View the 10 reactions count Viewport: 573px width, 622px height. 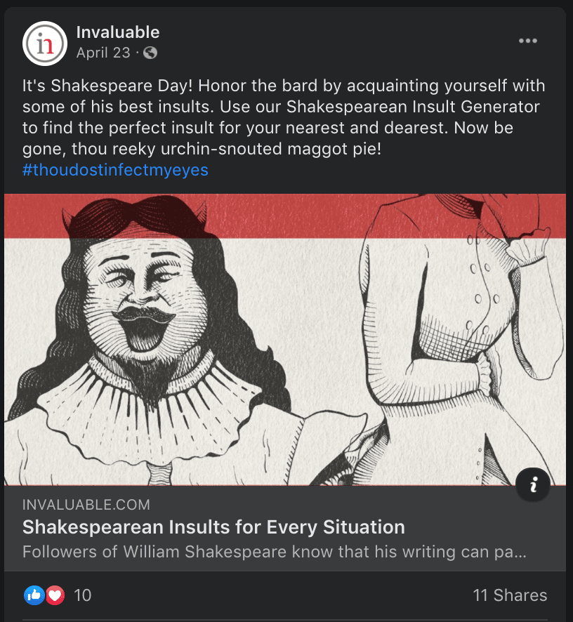click(x=83, y=595)
